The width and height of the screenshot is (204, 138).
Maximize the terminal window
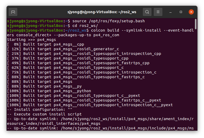[x=181, y=12]
